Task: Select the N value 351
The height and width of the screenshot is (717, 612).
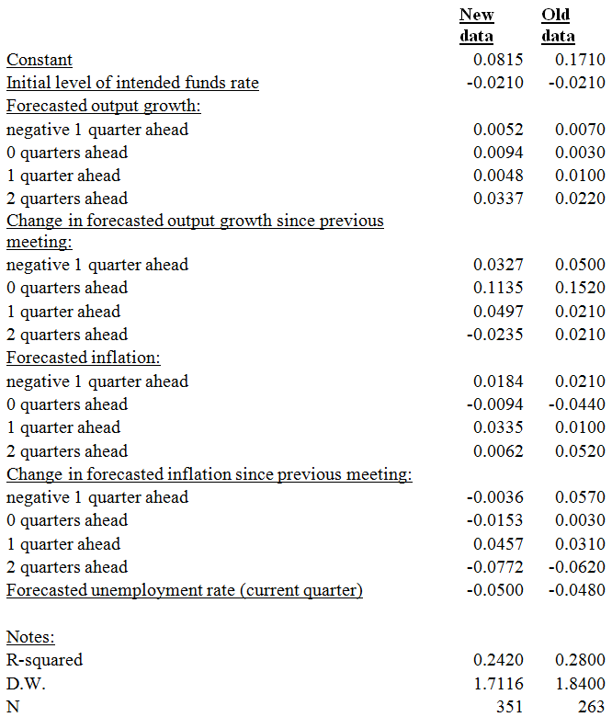Action: (506, 707)
